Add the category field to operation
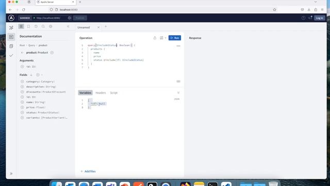Image resolution: width=330 pixels, height=186 pixels. 22,82
